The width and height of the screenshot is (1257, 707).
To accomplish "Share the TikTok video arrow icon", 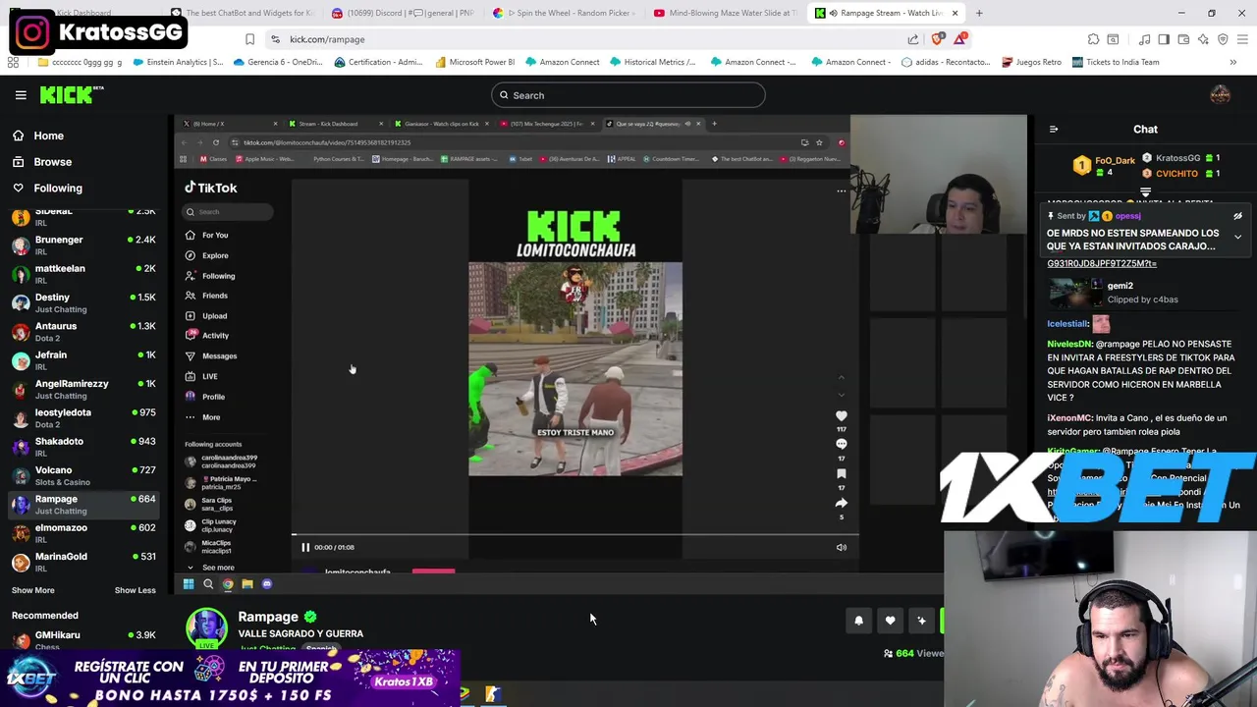I will pos(841,503).
